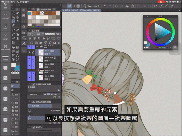Select the Blend tool
The width and height of the screenshot is (182, 136).
click(x=13, y=42)
